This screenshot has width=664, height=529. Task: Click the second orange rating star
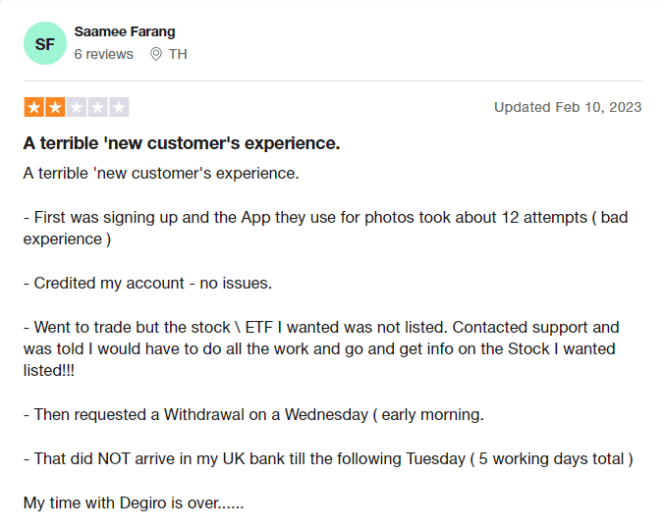(x=55, y=107)
